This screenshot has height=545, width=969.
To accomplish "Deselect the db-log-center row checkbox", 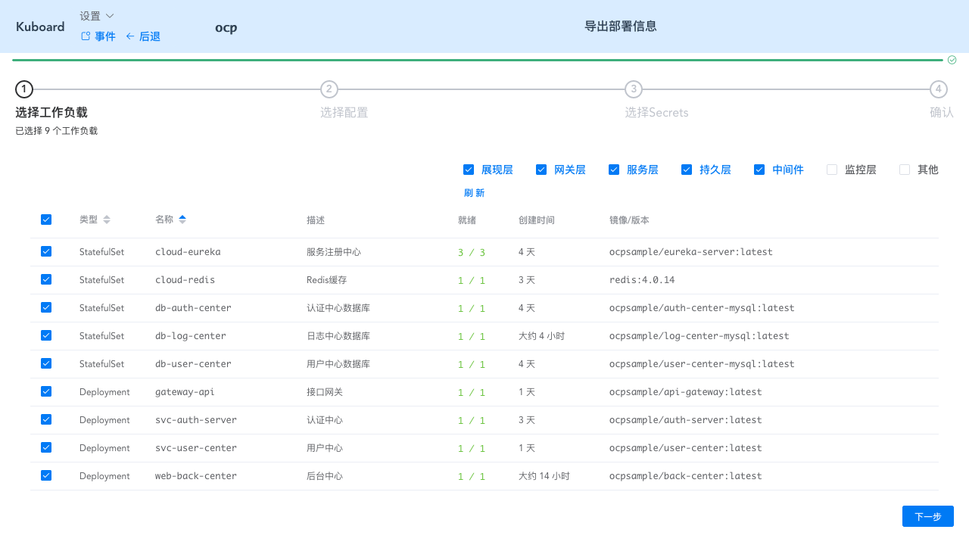I will (x=46, y=335).
